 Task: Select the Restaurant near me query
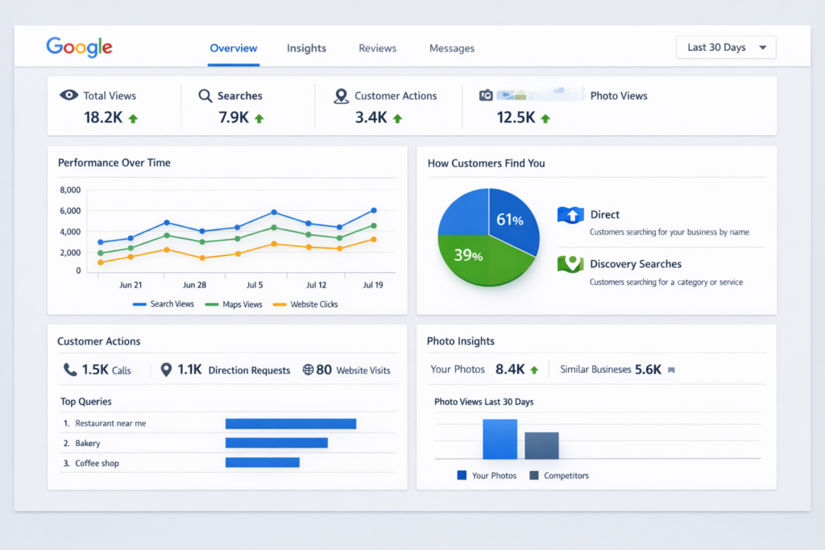110,423
